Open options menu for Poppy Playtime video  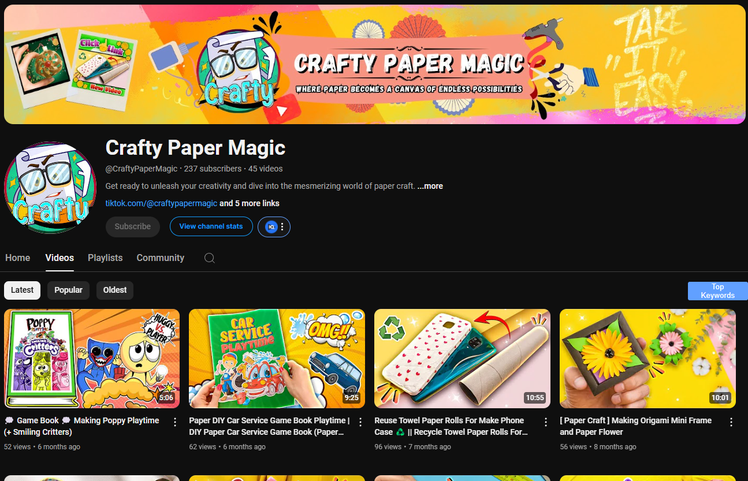click(175, 422)
